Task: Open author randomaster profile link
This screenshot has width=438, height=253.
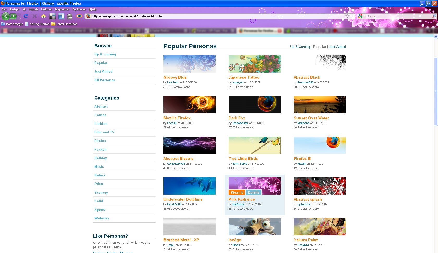Action: tap(240, 123)
